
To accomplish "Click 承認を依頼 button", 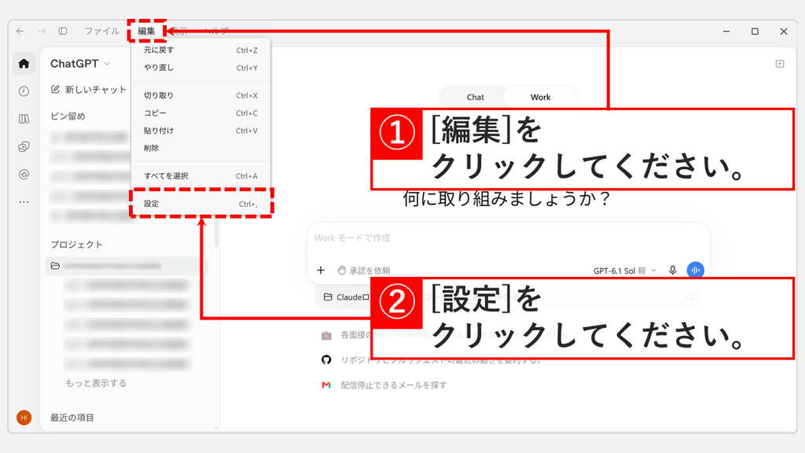I will pos(363,271).
